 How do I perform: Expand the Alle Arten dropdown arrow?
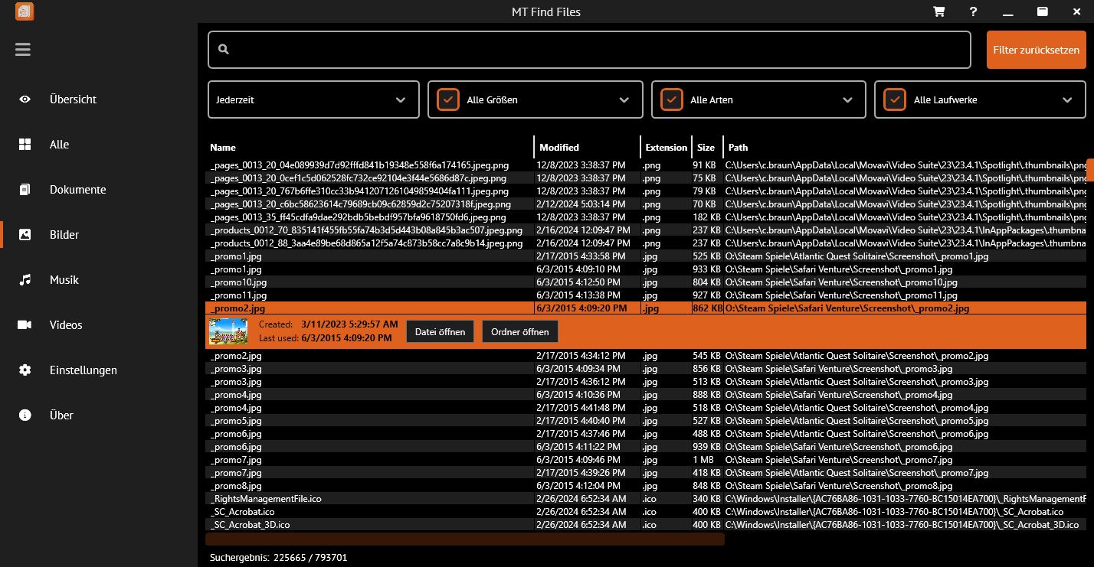847,99
